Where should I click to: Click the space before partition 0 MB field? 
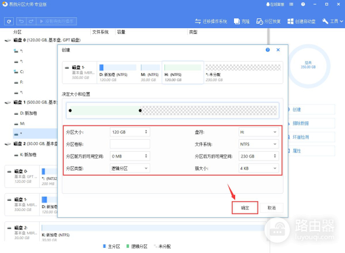click(130, 156)
